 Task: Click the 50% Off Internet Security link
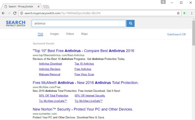point(90,95)
